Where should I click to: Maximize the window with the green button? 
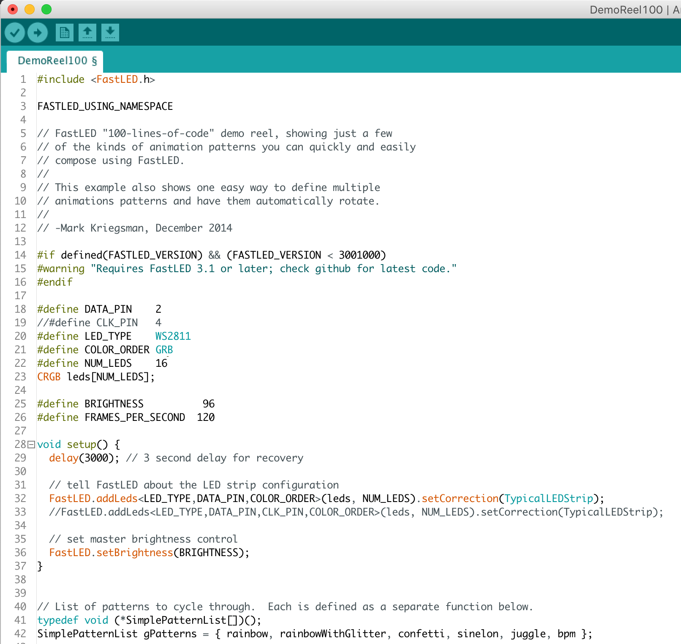coord(46,9)
